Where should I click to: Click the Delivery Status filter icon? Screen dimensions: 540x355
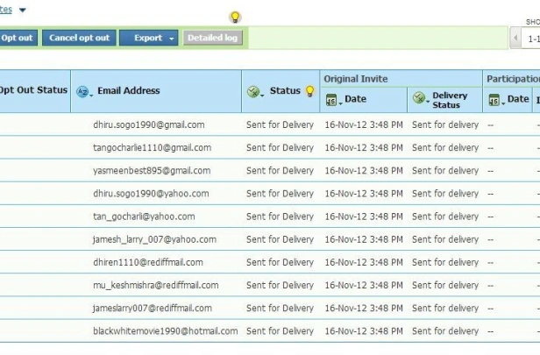click(x=419, y=98)
